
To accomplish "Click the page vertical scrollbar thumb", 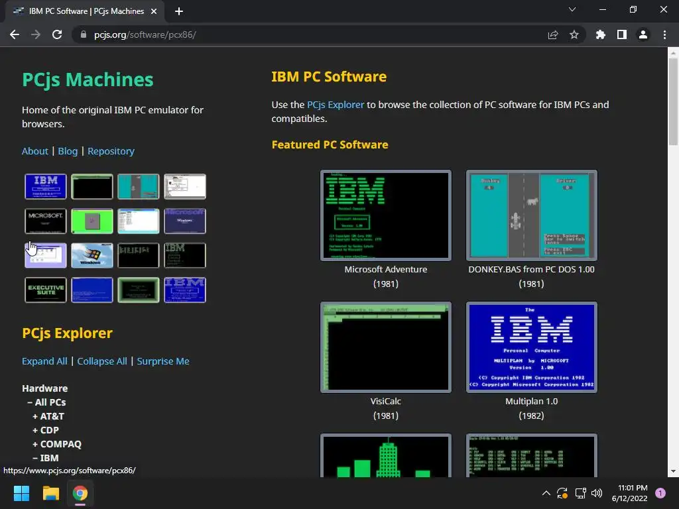I will (x=673, y=101).
